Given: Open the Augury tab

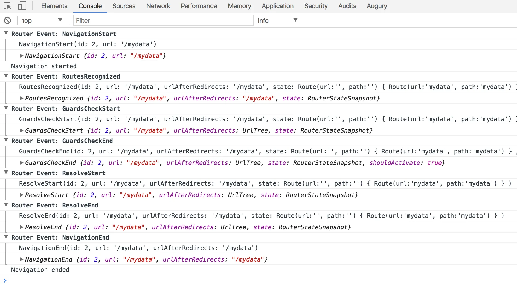Looking at the screenshot, I should [377, 6].
